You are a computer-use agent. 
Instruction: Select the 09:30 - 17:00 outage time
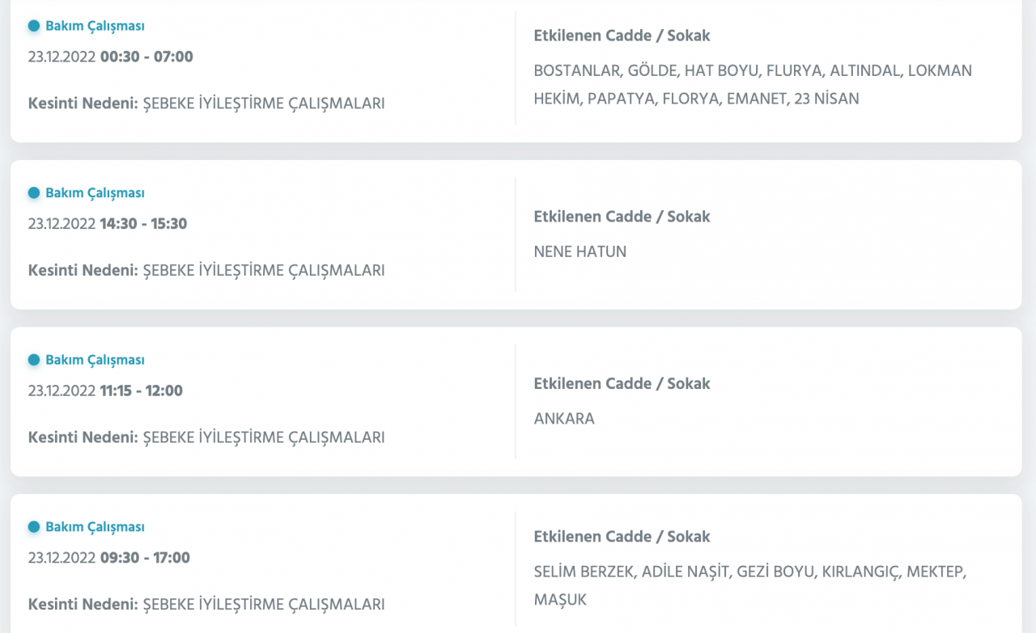(145, 558)
